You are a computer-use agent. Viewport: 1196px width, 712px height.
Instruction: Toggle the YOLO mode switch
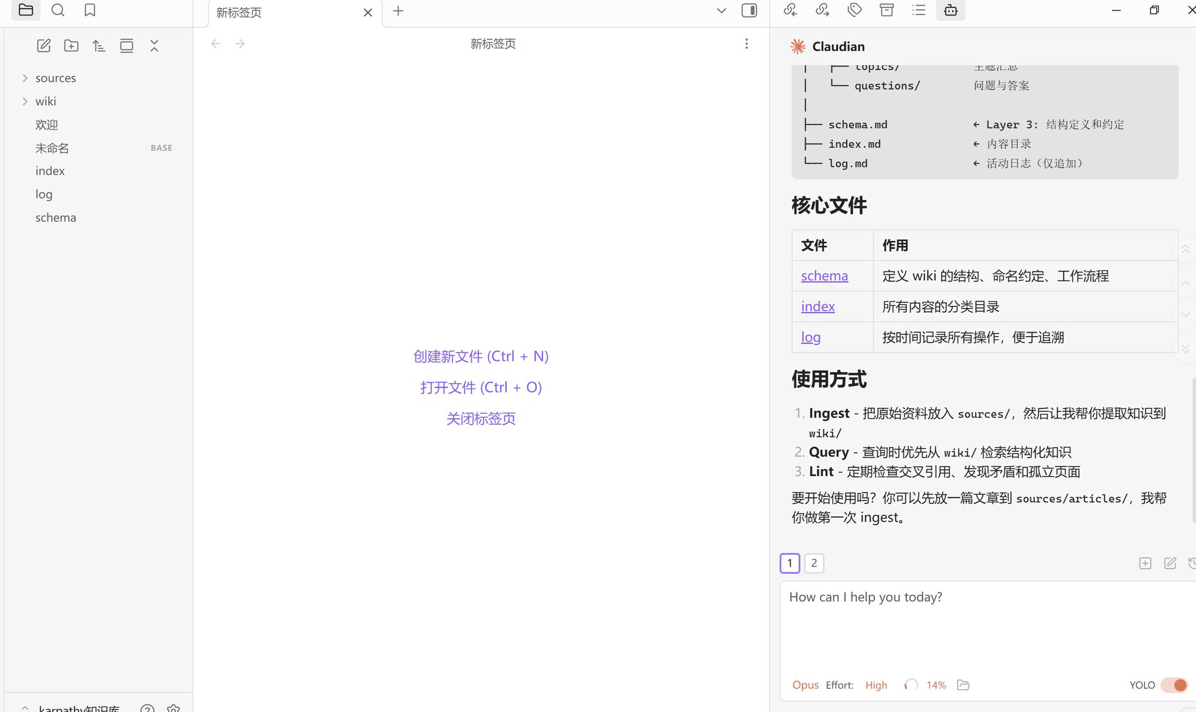[x=1174, y=685]
